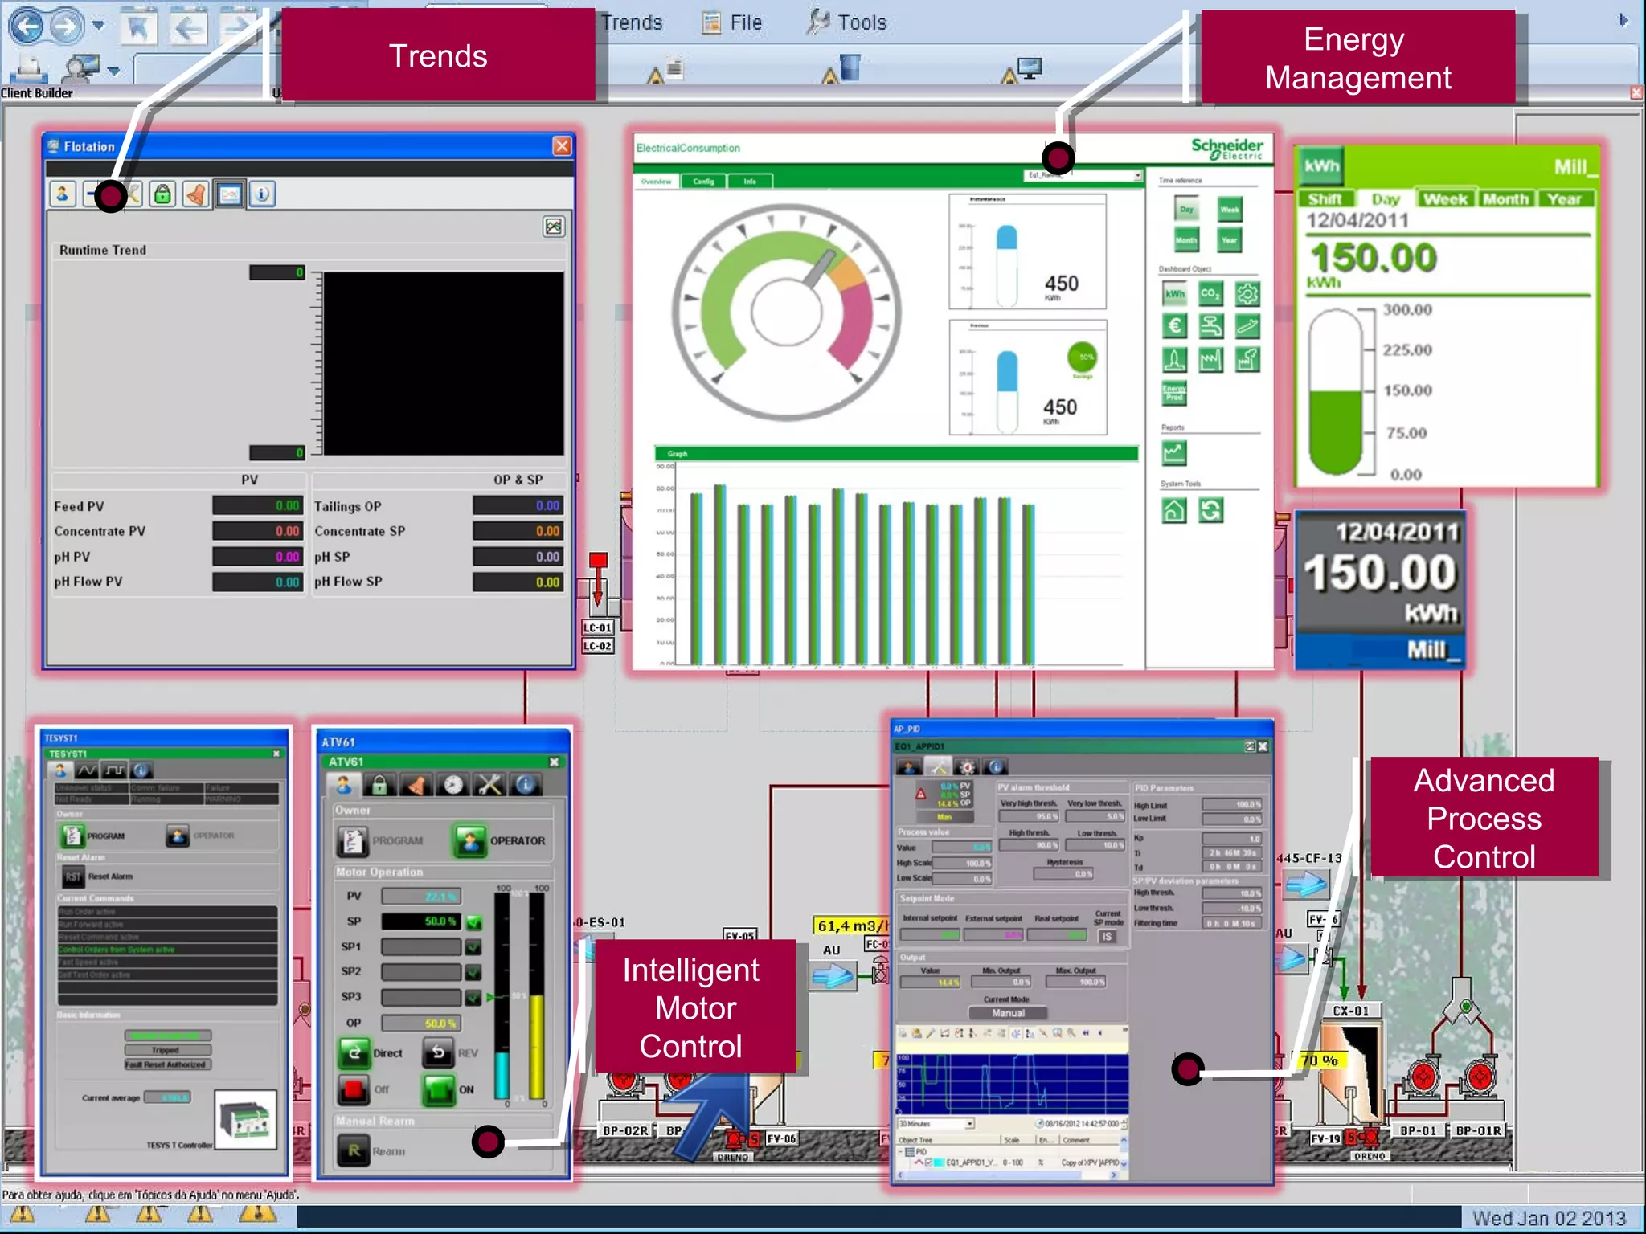Select the Week tab in Mill widget
Viewport: 1646px width, 1234px height.
point(1446,199)
